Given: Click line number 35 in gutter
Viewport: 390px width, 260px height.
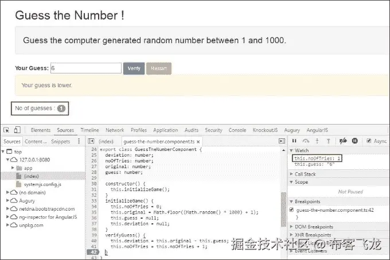Looking at the screenshot, I should (93, 212).
